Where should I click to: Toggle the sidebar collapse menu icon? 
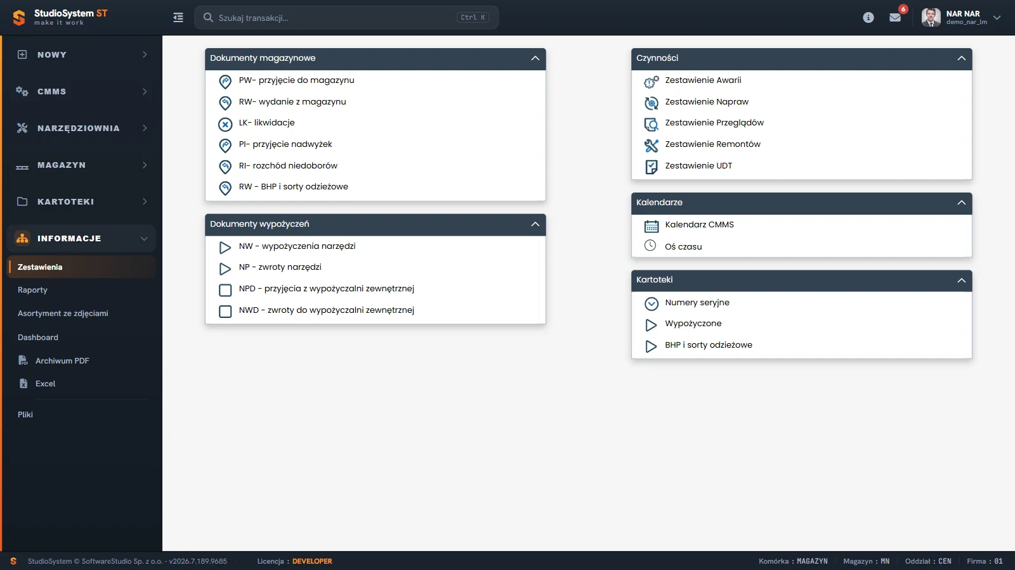click(x=178, y=18)
